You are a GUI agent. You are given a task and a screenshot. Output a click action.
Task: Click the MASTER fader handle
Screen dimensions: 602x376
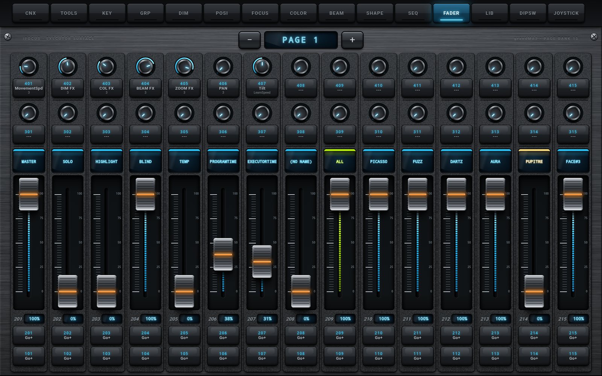pyautogui.click(x=29, y=194)
